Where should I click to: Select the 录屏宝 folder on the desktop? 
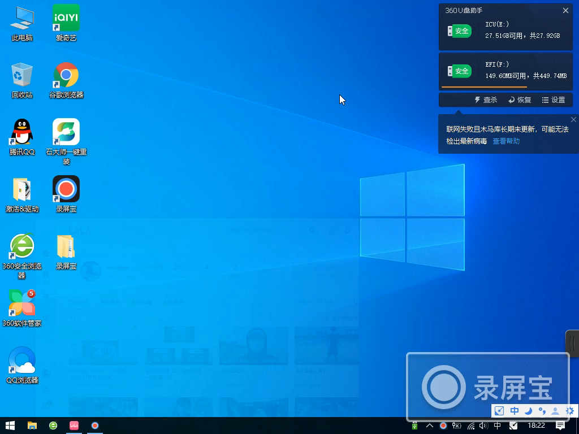click(66, 251)
